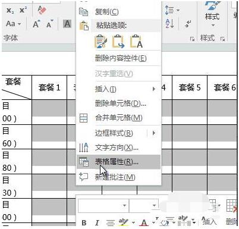The image size is (239, 229).
Task: Click the superscript x² icon
Action: click(23, 10)
